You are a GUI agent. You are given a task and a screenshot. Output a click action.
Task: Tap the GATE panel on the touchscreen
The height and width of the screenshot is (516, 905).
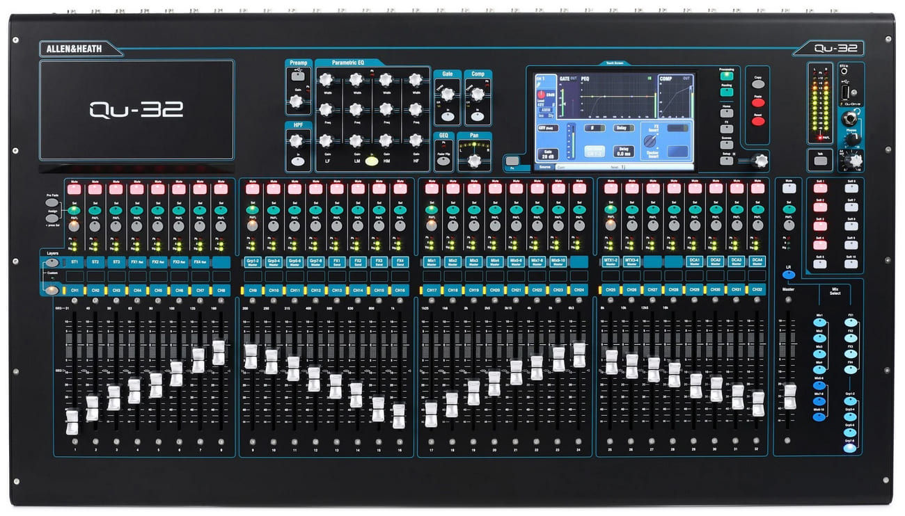[x=569, y=97]
